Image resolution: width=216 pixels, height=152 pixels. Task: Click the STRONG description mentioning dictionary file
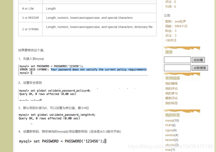pyautogui.click(x=99, y=27)
